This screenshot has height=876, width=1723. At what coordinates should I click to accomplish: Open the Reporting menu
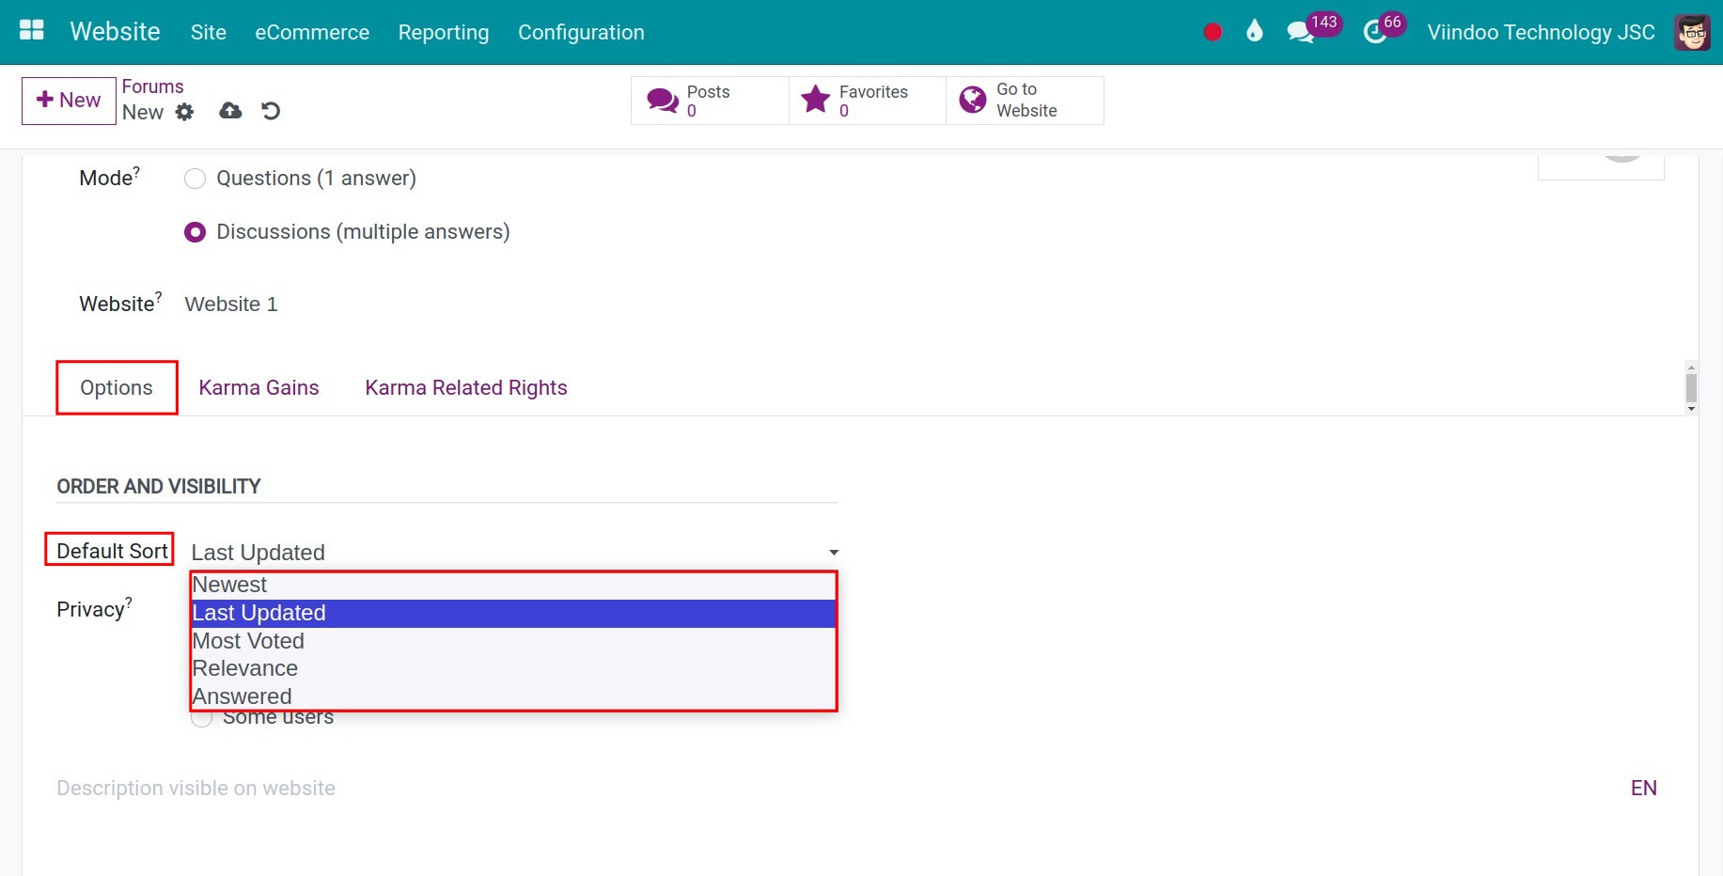(x=444, y=32)
